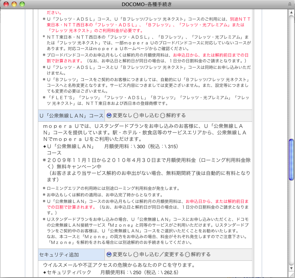Click the text 月額使用料：\250（税込：\262.5）
295x278 pixels.
[139, 272]
